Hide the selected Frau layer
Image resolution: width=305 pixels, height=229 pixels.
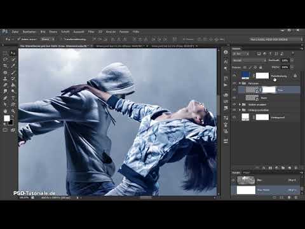point(234,90)
